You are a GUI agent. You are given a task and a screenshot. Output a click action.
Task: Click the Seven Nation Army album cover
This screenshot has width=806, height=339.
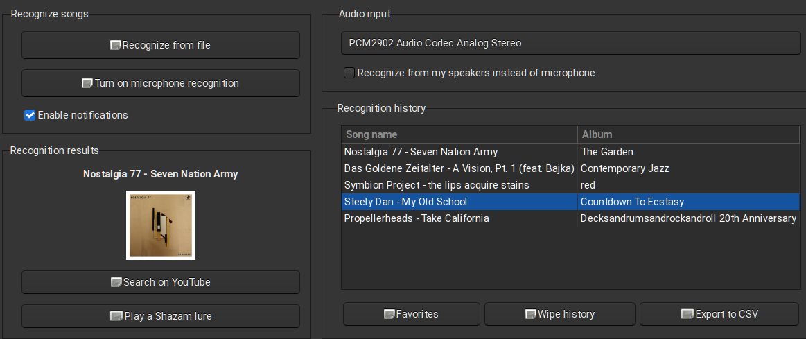pyautogui.click(x=161, y=225)
